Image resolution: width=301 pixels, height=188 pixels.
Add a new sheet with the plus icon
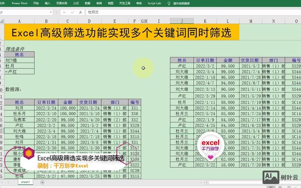[43, 182]
